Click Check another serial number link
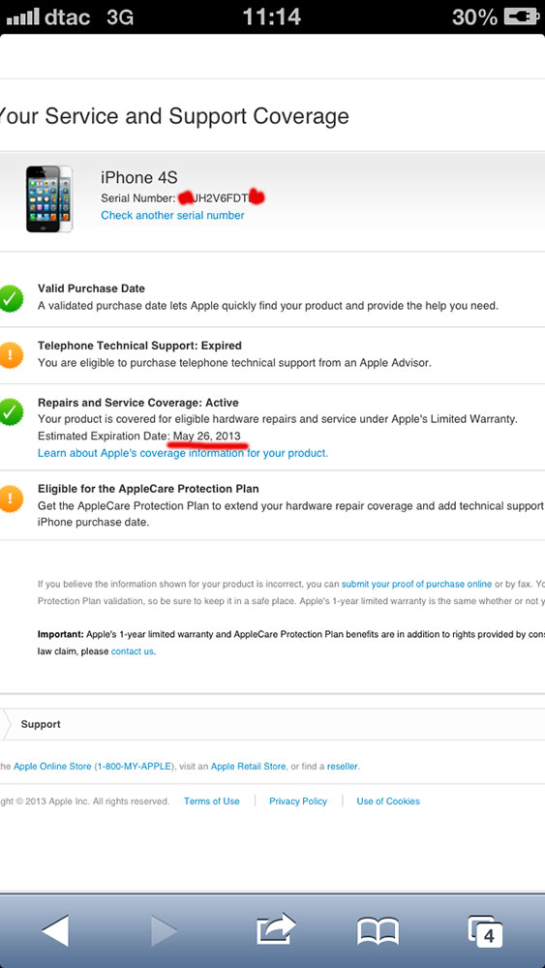 (172, 215)
